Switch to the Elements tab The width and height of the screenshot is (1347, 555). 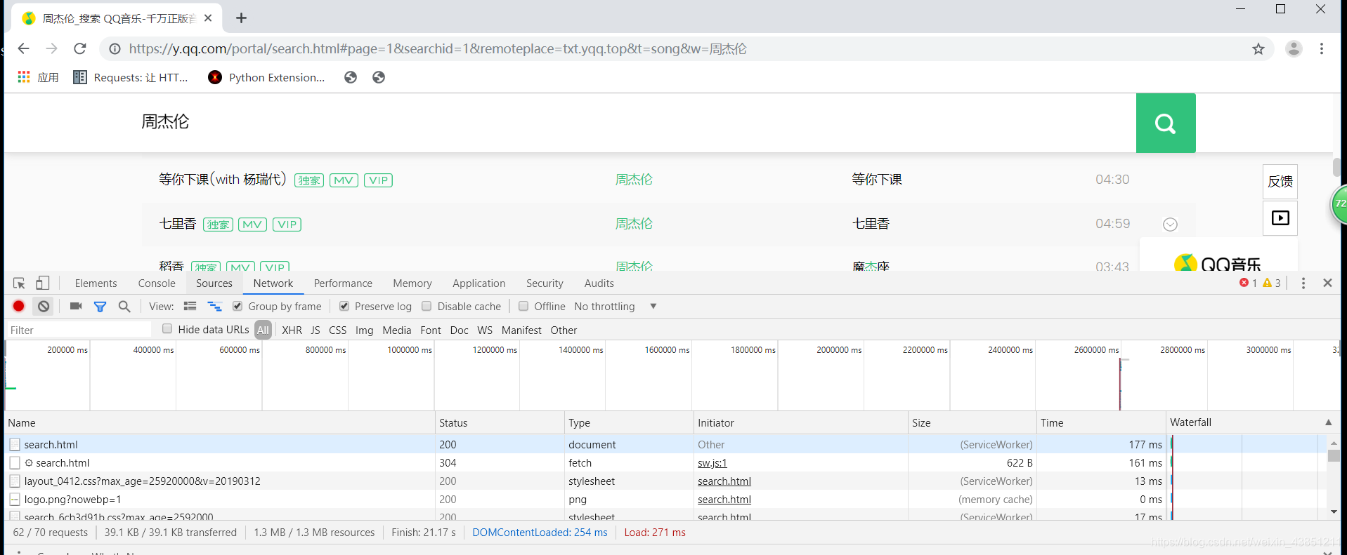click(96, 283)
